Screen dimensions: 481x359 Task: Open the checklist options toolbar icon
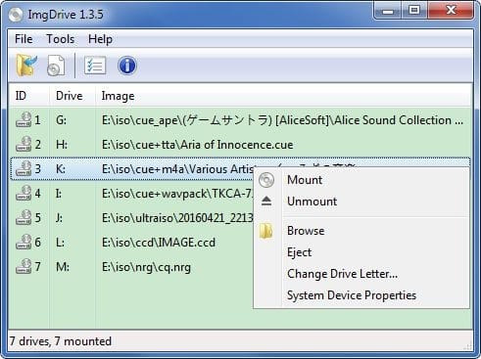[x=95, y=66]
